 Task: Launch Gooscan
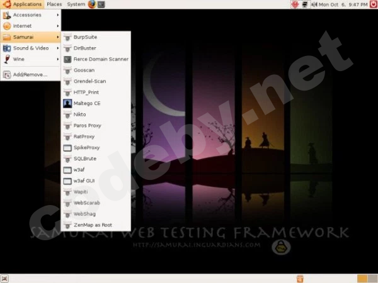tap(96, 70)
